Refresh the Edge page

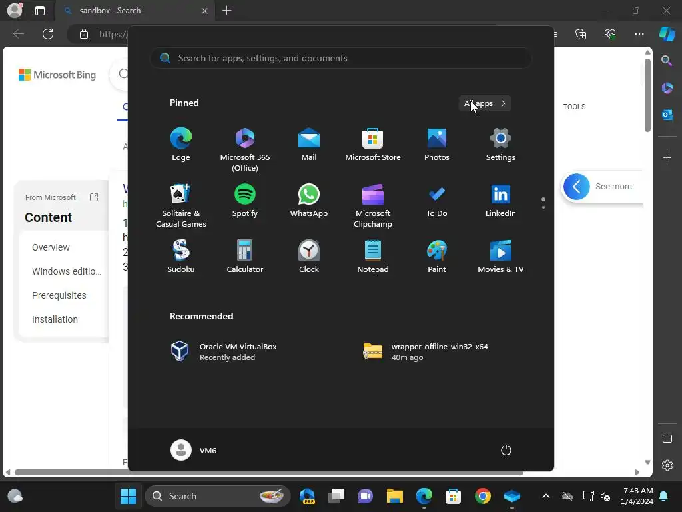click(48, 34)
